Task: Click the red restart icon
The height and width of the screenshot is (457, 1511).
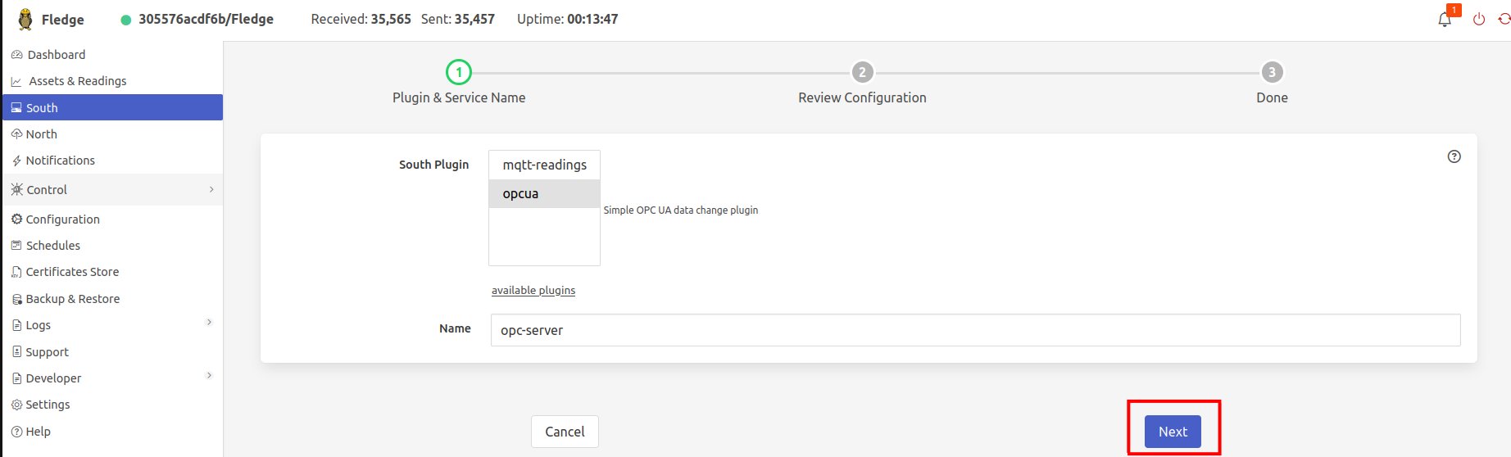Action: 1504,19
